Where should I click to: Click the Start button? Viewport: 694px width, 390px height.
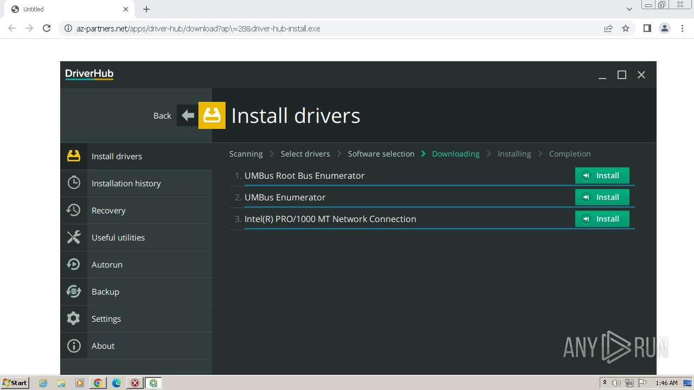coord(15,383)
